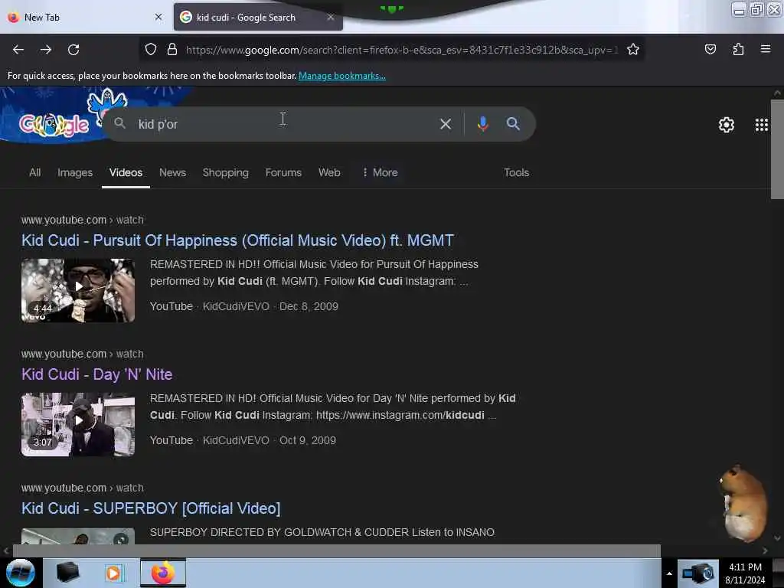Image resolution: width=784 pixels, height=588 pixels.
Task: Select Firefox in the taskbar
Action: pyautogui.click(x=163, y=573)
